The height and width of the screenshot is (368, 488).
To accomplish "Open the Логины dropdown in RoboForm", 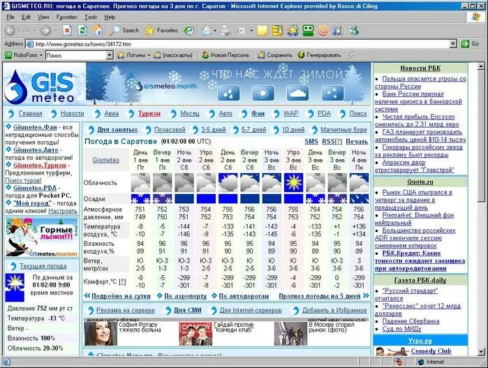I will [x=133, y=55].
